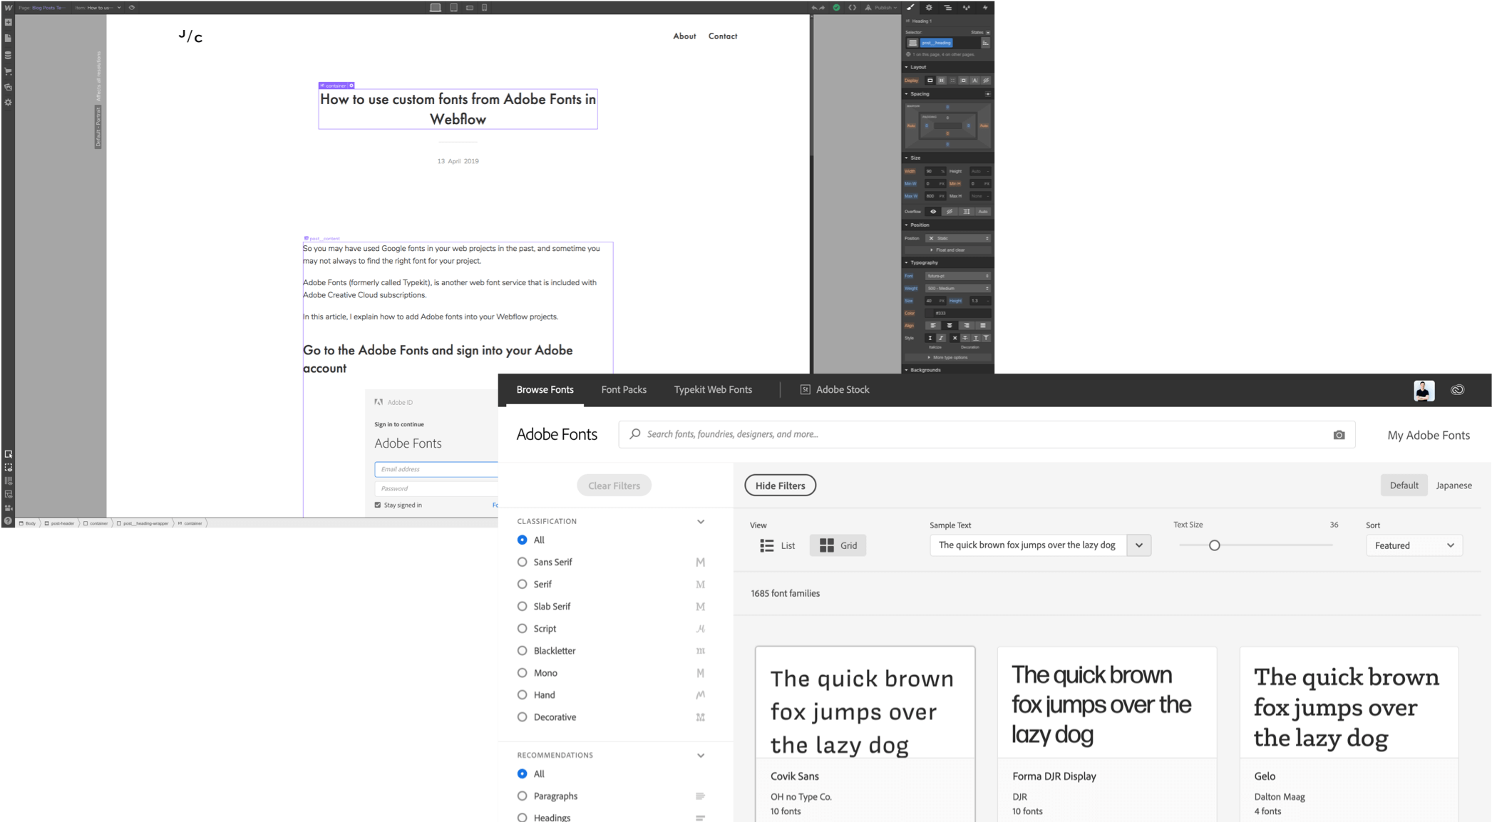Open the Element Settings gear tab
Screen dimensions: 1492x822
(929, 8)
